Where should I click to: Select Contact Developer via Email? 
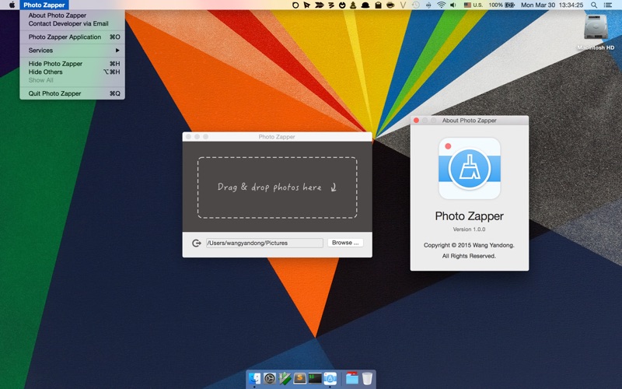click(72, 23)
